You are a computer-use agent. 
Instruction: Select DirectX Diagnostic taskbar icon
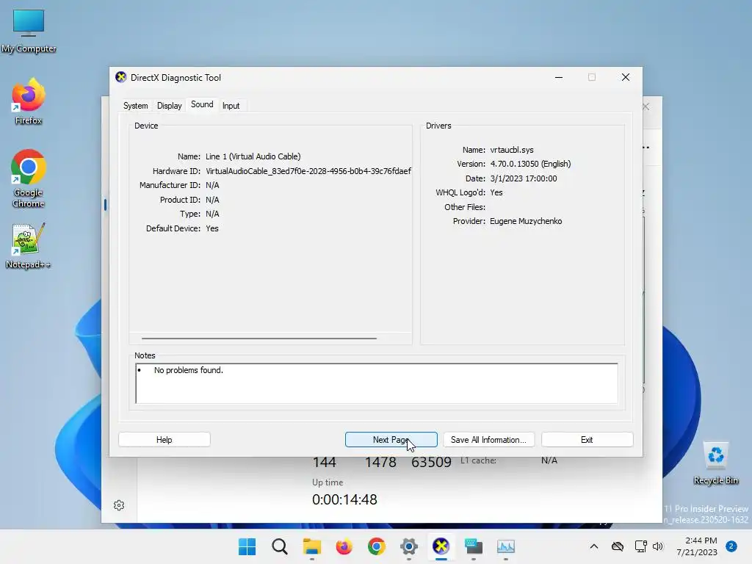tap(441, 546)
